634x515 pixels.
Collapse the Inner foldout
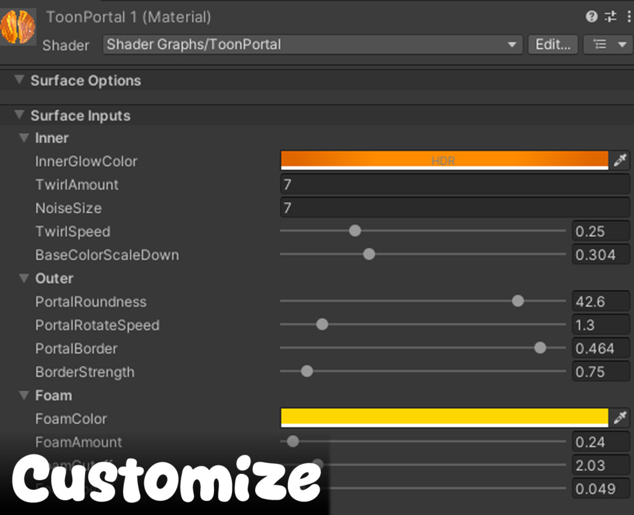(24, 138)
